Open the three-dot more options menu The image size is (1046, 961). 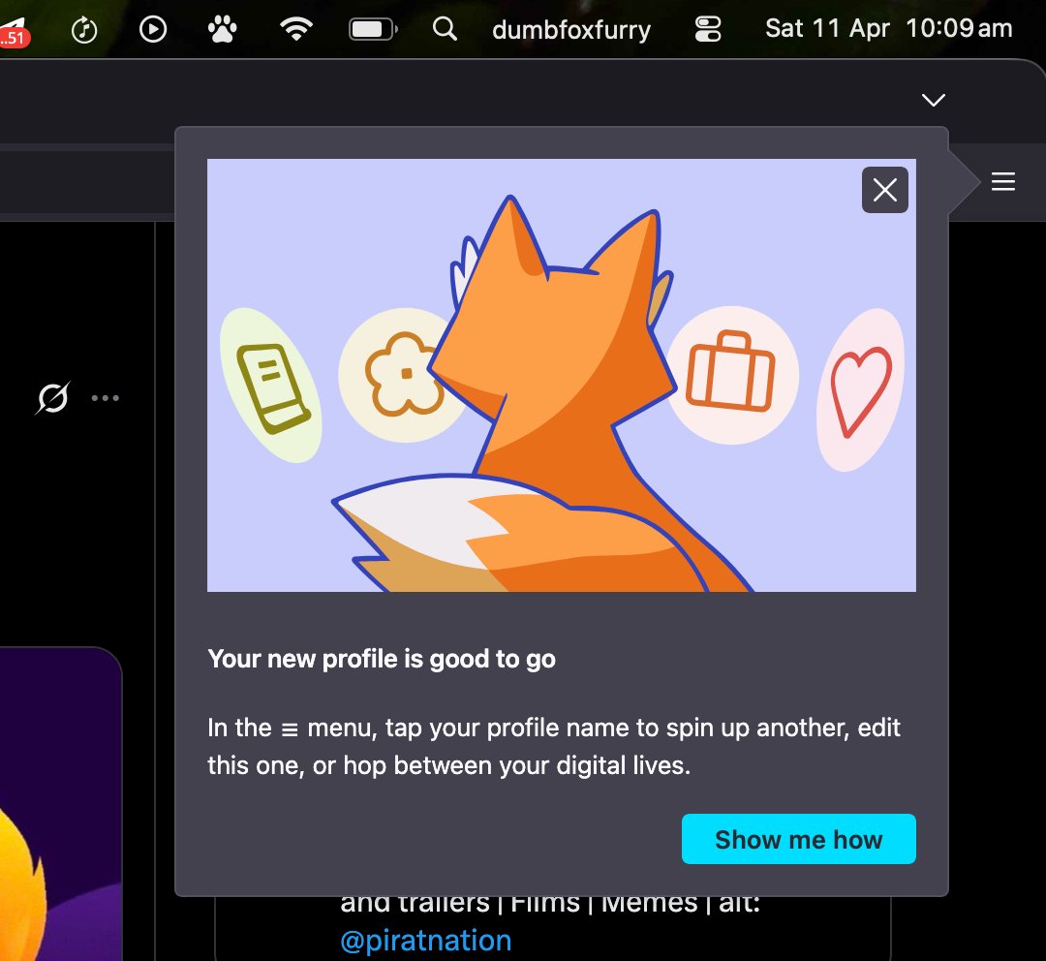pyautogui.click(x=106, y=398)
